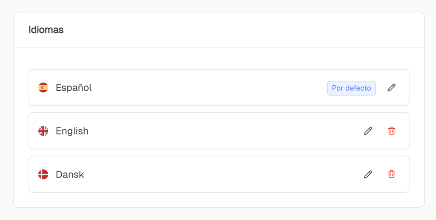This screenshot has width=436, height=220.
Task: Click the Spanish flag icon
Action: click(x=43, y=88)
